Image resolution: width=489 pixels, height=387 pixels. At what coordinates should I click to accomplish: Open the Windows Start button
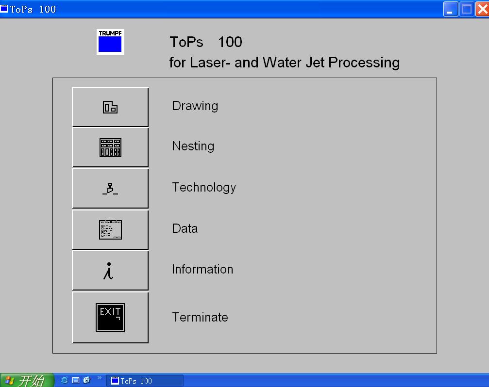click(x=27, y=380)
